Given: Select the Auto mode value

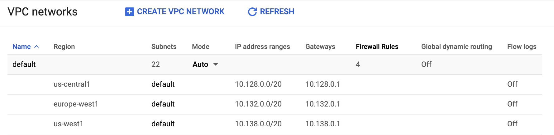Looking at the screenshot, I should pos(200,64).
